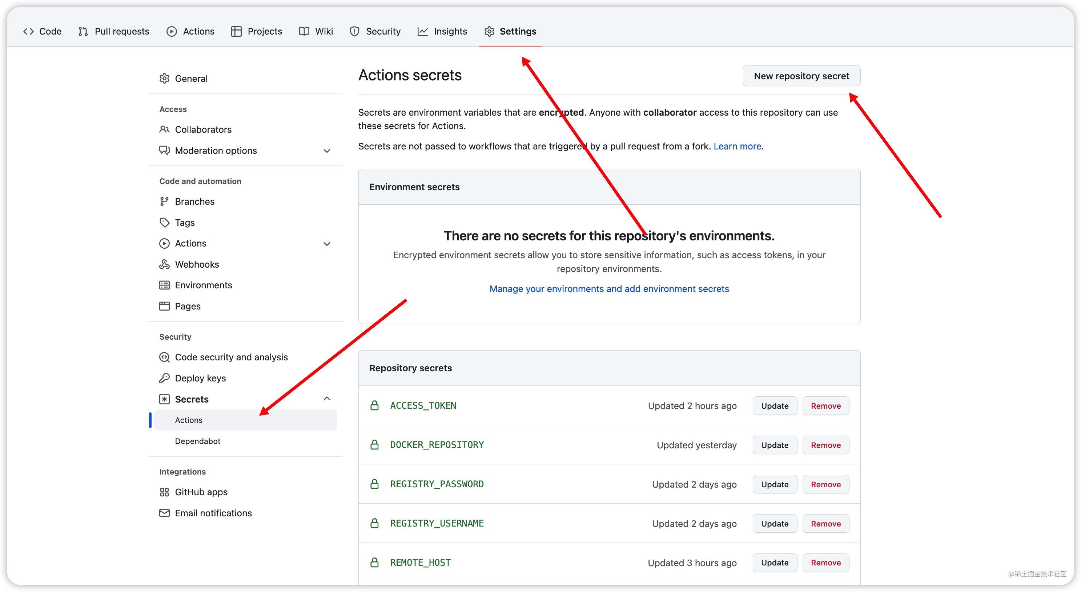Image resolution: width=1081 pixels, height=592 pixels.
Task: Collapse the Secrets section chevron
Action: pyautogui.click(x=327, y=399)
